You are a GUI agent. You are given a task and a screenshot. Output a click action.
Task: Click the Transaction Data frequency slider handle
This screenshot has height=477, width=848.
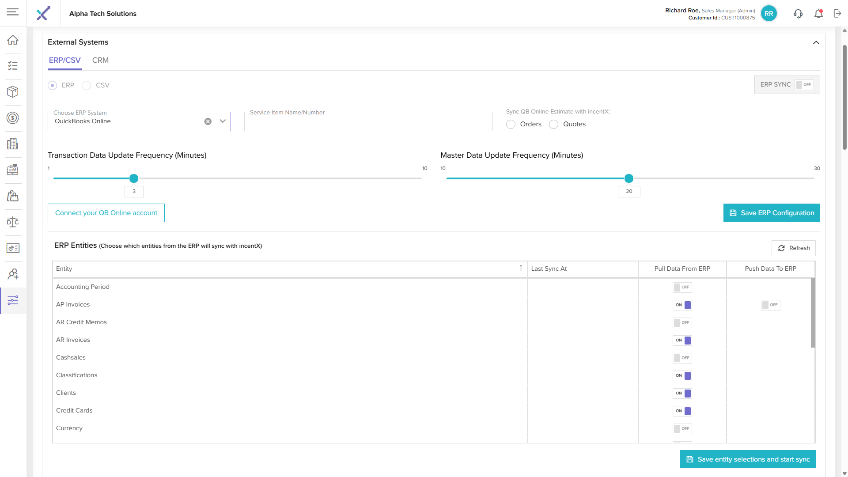tap(134, 178)
